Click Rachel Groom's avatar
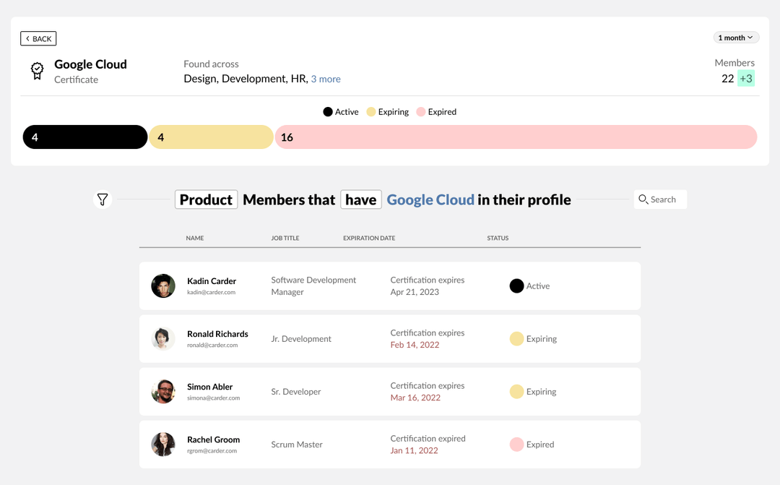Viewport: 780px width, 485px height. pyautogui.click(x=163, y=445)
